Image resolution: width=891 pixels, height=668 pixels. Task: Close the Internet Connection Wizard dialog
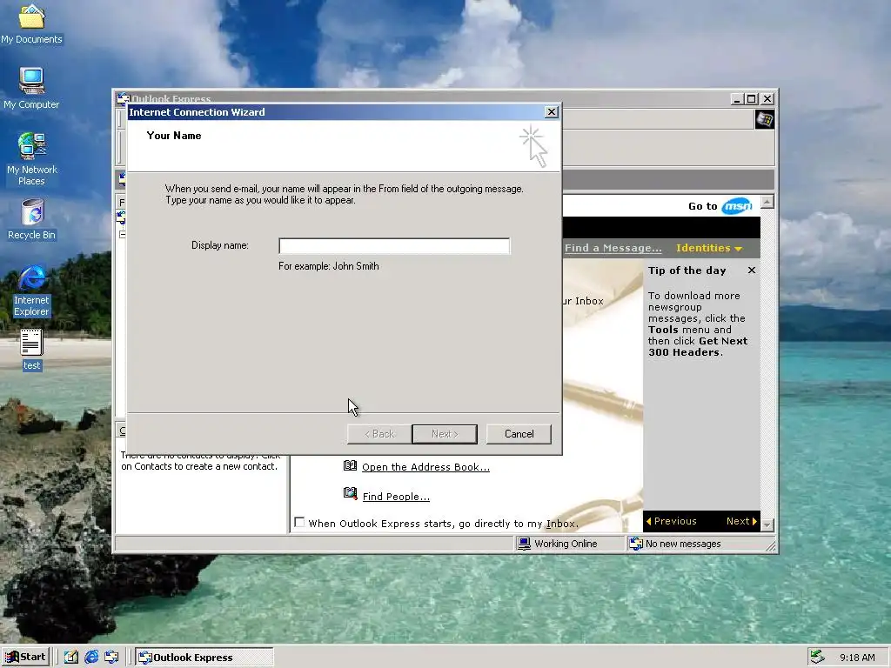551,112
